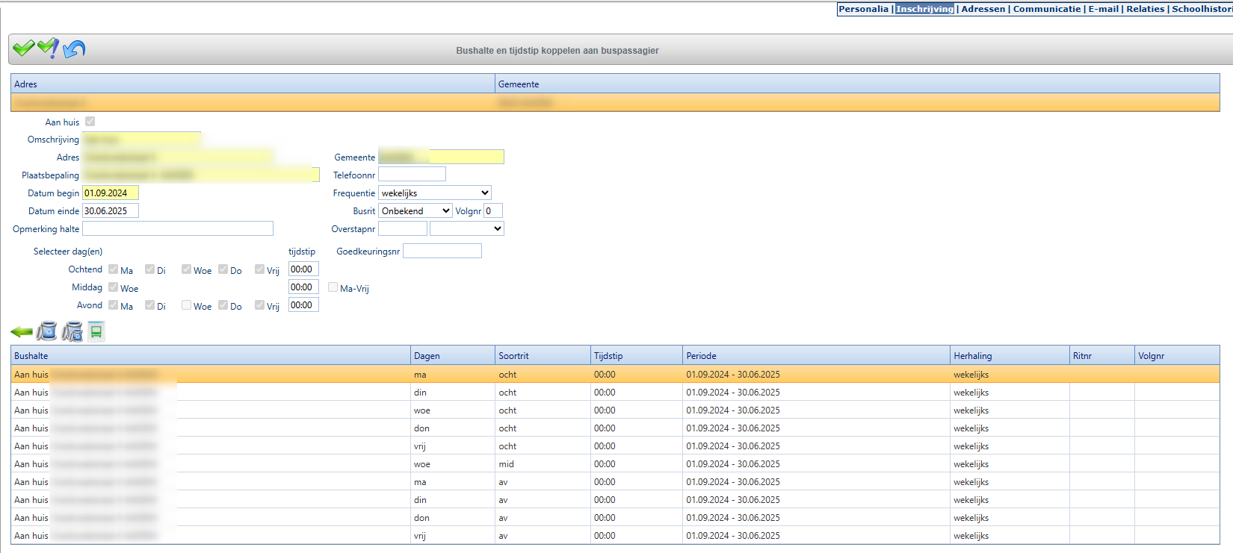Toggle Ochtend Di checkbox
This screenshot has width=1233, height=553.
149,269
